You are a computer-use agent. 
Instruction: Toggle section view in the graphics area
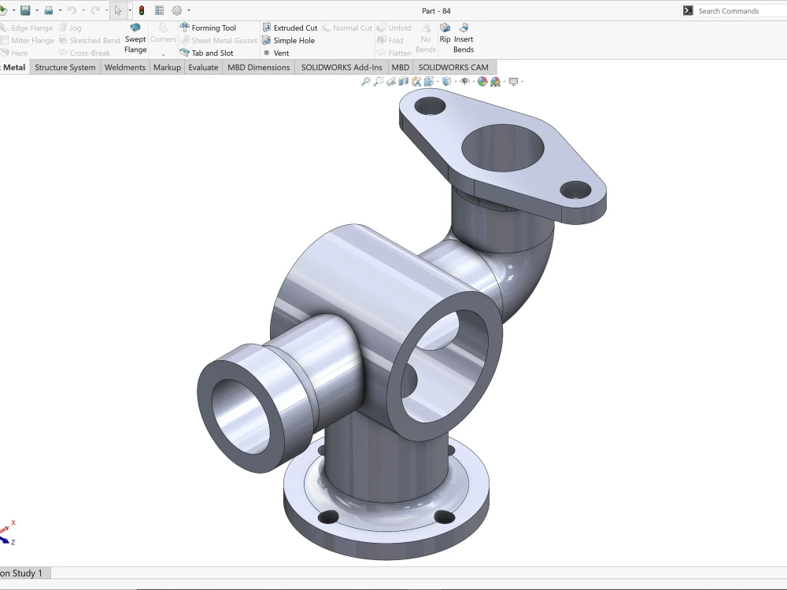[x=401, y=81]
